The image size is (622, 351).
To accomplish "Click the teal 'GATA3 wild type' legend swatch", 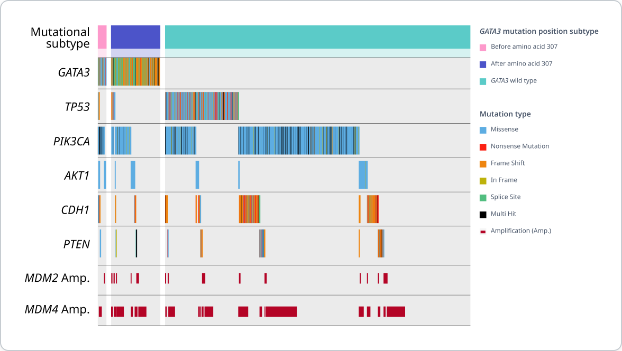I will click(x=482, y=80).
